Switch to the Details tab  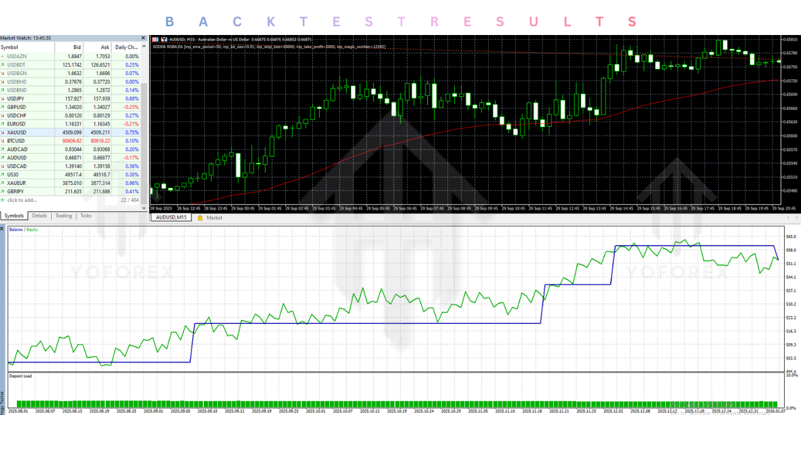[x=39, y=216]
